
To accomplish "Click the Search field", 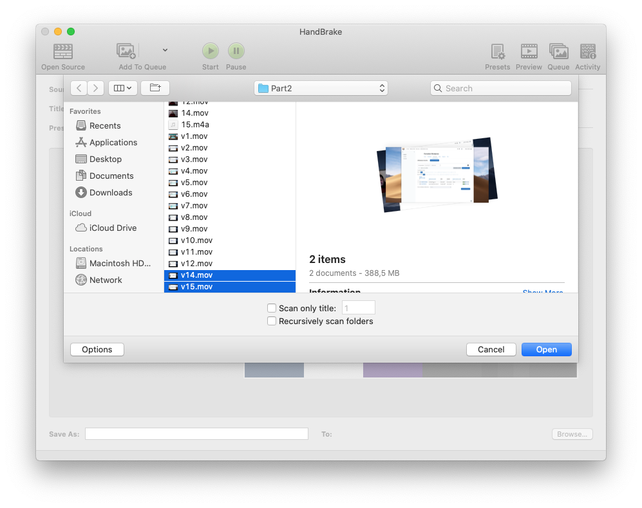I will 501,88.
